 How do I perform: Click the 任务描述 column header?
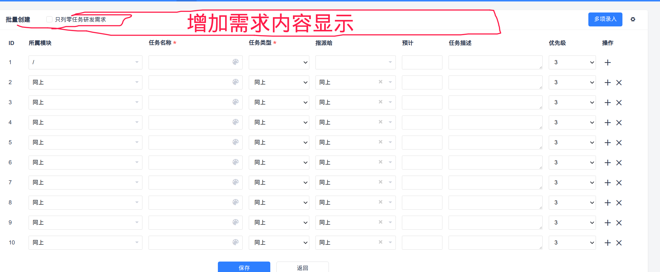pos(460,43)
